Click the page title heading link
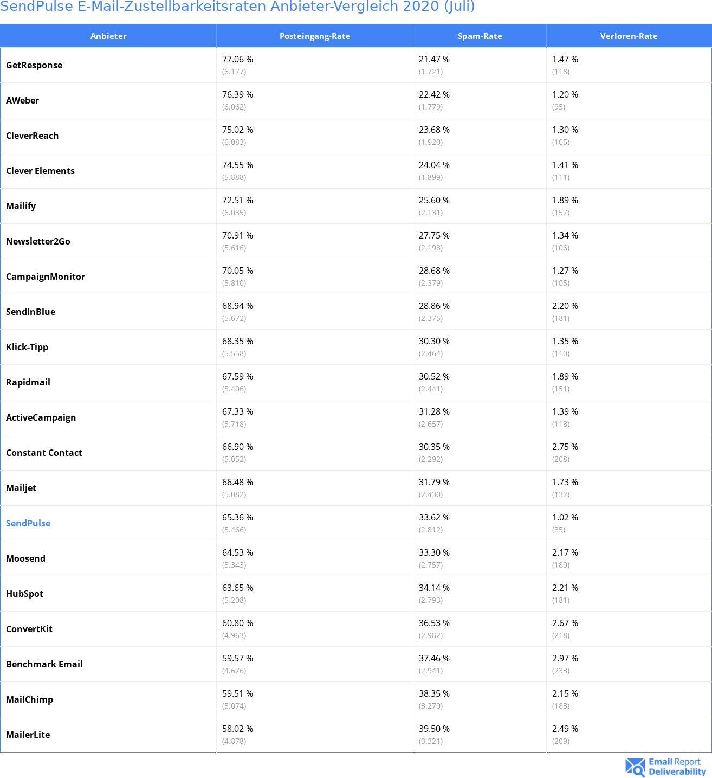The height and width of the screenshot is (778, 712). coord(237,7)
